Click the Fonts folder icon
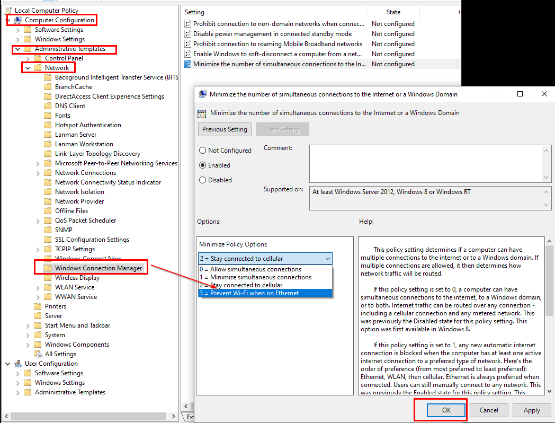This screenshot has width=555, height=423. point(48,116)
